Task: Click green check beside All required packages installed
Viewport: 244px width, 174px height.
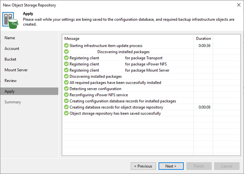Action: [66, 83]
